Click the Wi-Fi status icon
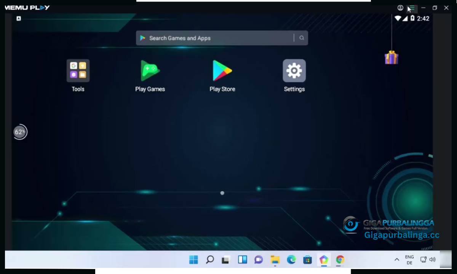Viewport: 457px width, 274px height. 398,18
